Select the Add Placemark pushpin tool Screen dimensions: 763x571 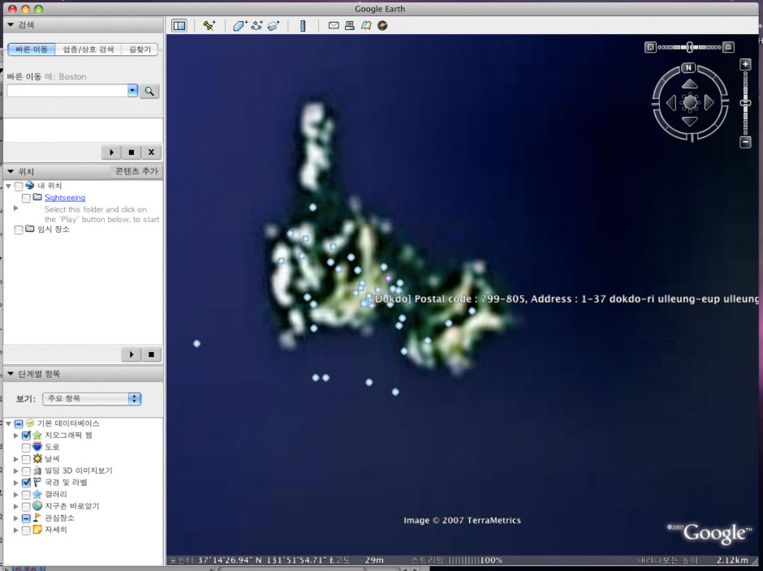[x=209, y=26]
